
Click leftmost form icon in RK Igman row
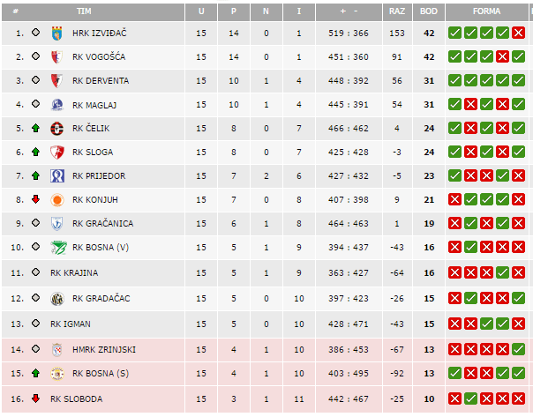pyautogui.click(x=454, y=324)
